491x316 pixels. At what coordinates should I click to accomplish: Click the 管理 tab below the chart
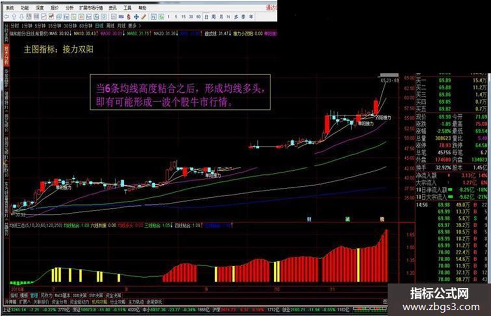click(x=34, y=295)
